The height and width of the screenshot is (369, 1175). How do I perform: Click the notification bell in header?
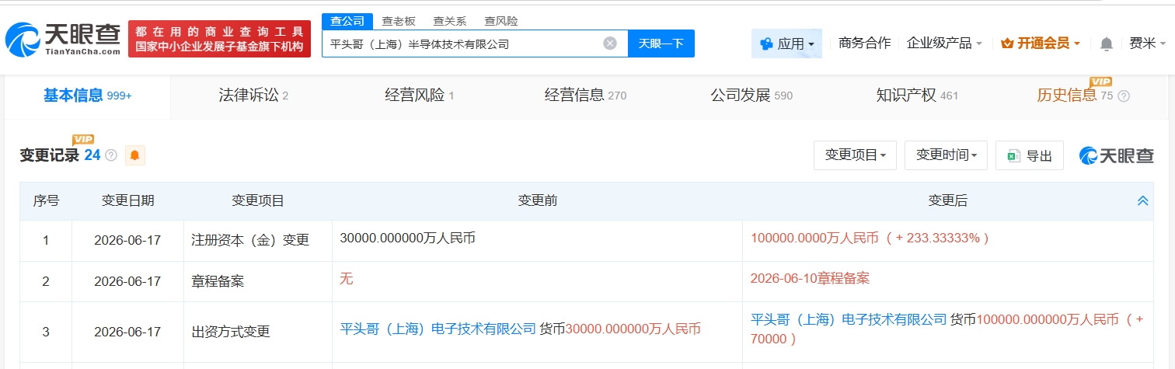pyautogui.click(x=1107, y=44)
